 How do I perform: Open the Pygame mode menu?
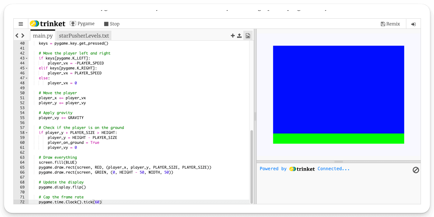[82, 24]
